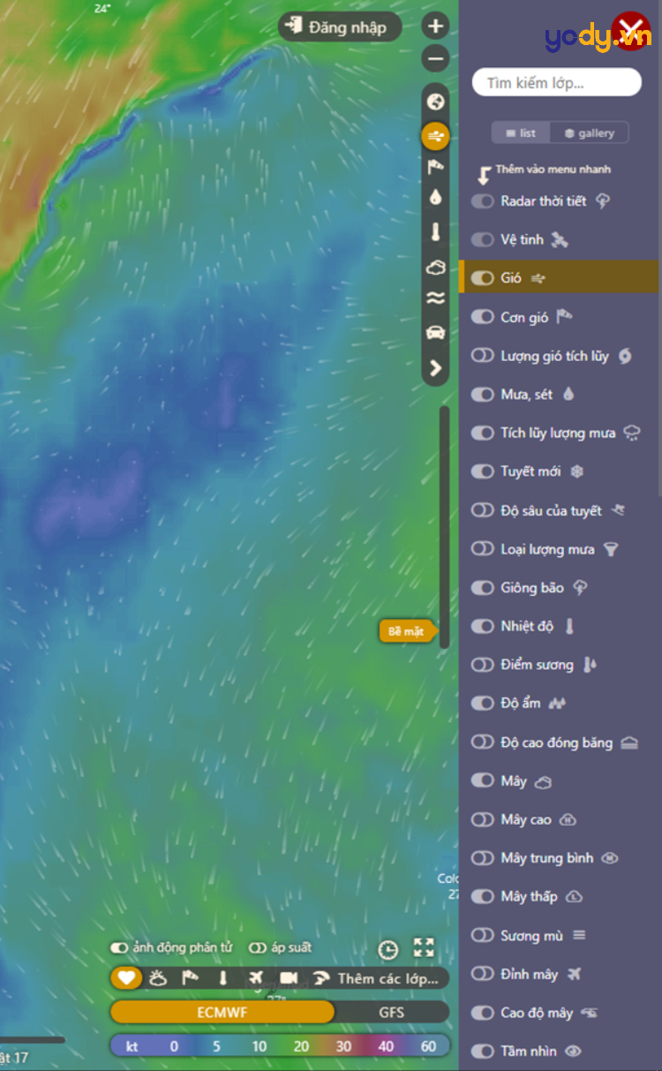Viewport: 662px width, 1071px height.
Task: Toggle Tuyết mới switch
Action: pyautogui.click(x=482, y=471)
